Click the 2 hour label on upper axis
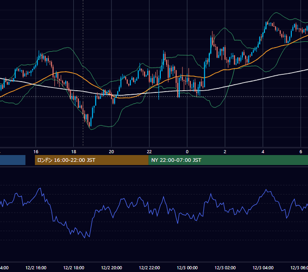The image size is (308, 272). pyautogui.click(x=225, y=151)
